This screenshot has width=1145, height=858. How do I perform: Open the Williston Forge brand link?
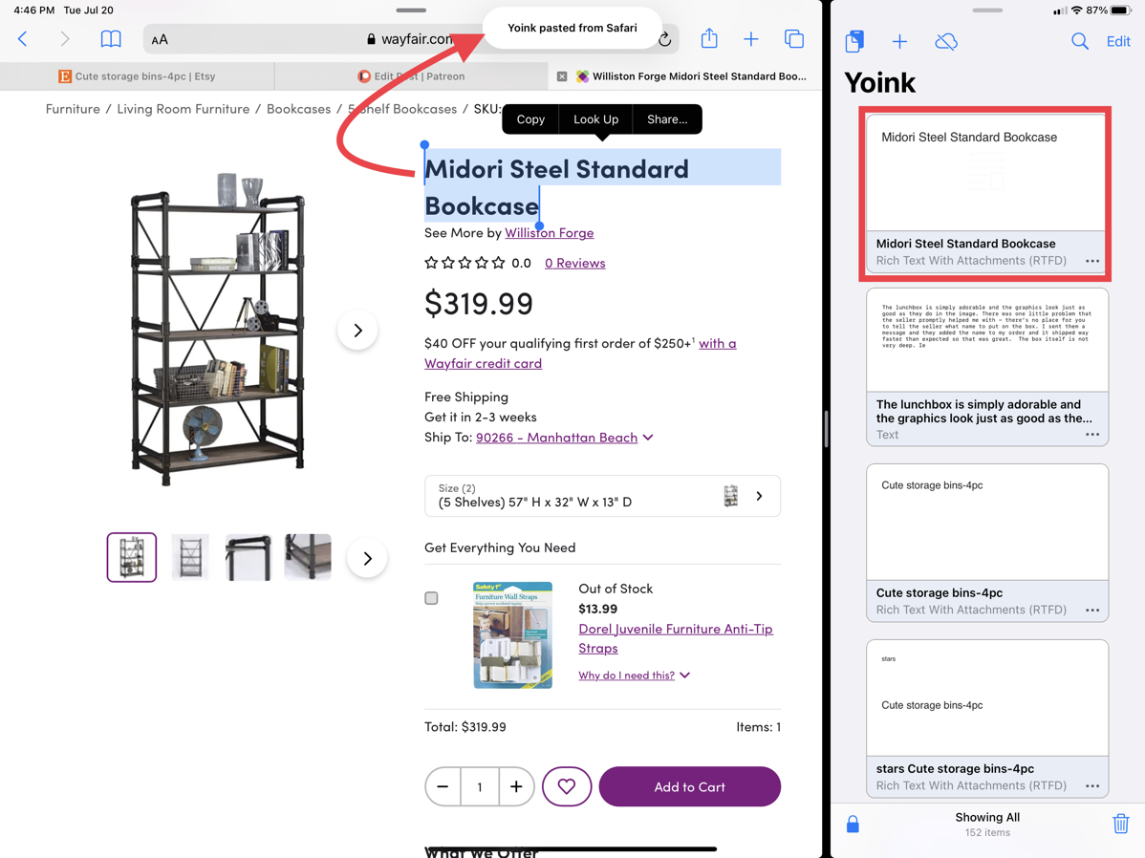(550, 232)
